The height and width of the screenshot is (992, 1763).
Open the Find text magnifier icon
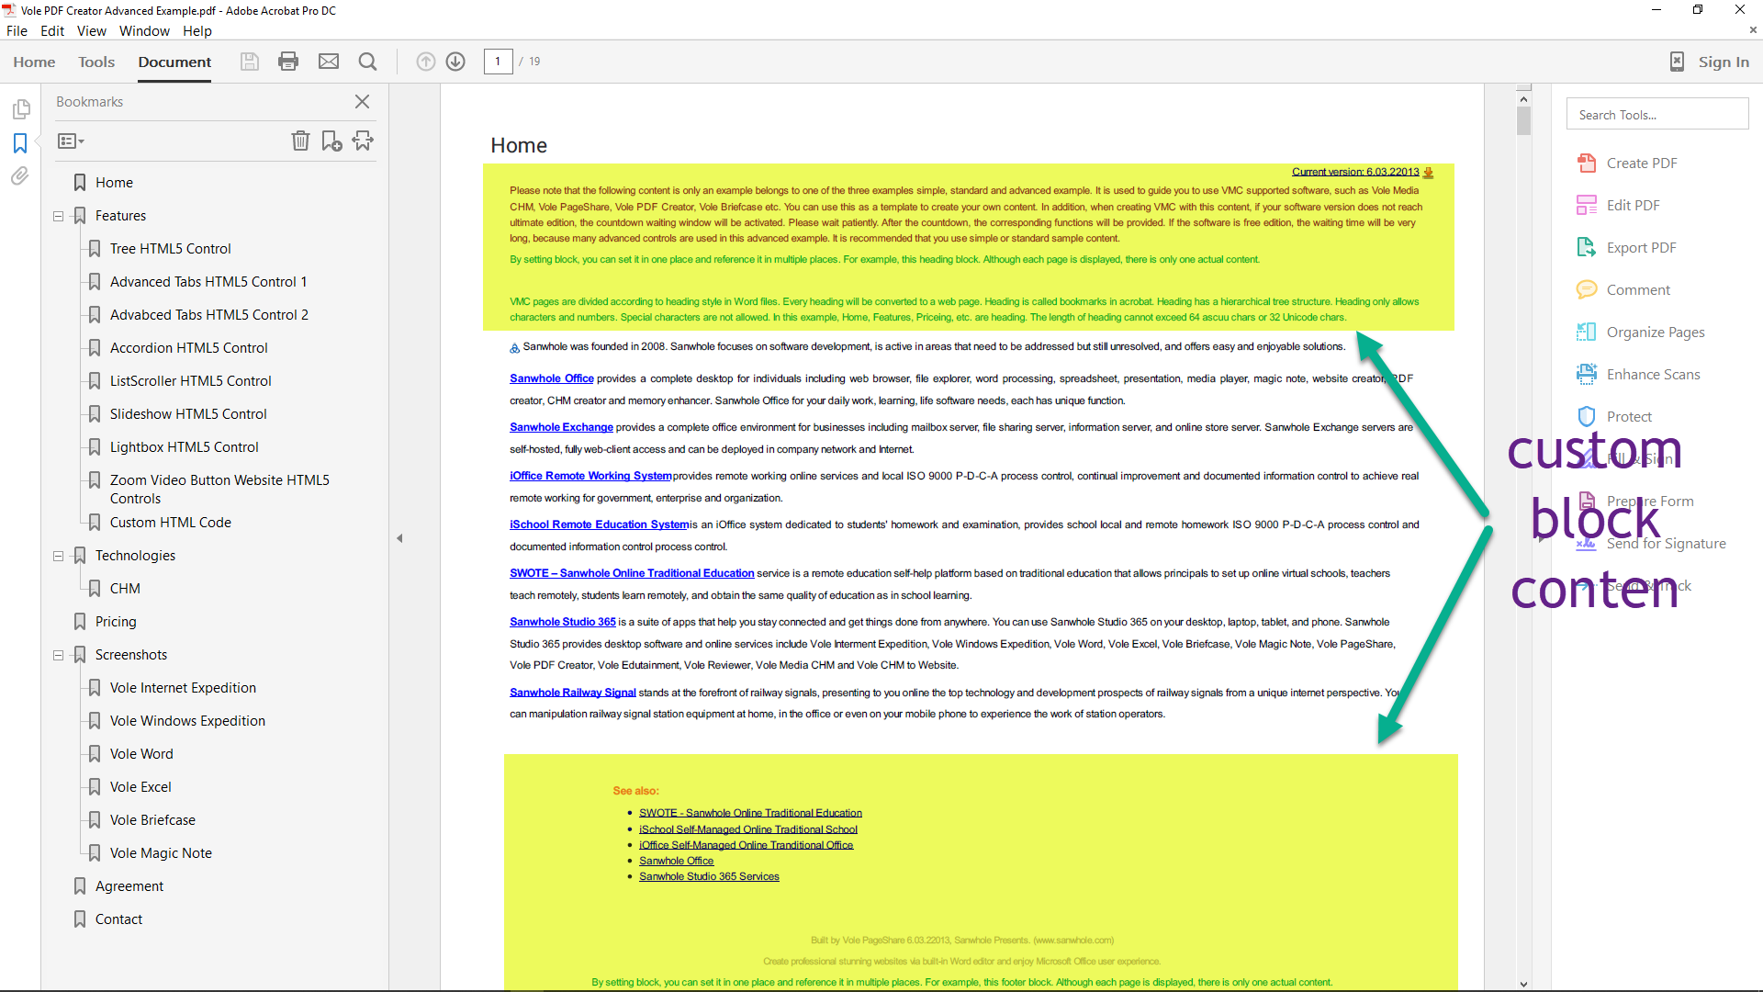click(367, 62)
